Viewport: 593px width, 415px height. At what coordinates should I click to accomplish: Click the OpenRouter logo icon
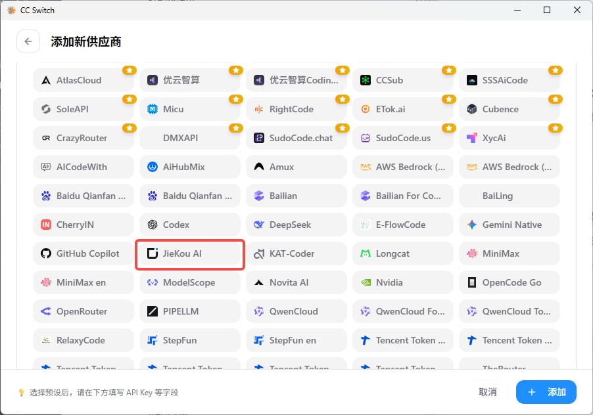click(46, 311)
